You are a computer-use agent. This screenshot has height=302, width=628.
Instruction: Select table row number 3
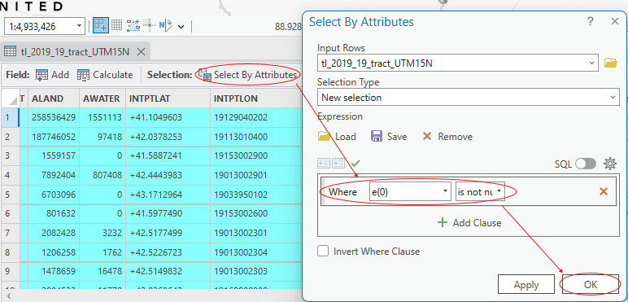(x=10, y=156)
